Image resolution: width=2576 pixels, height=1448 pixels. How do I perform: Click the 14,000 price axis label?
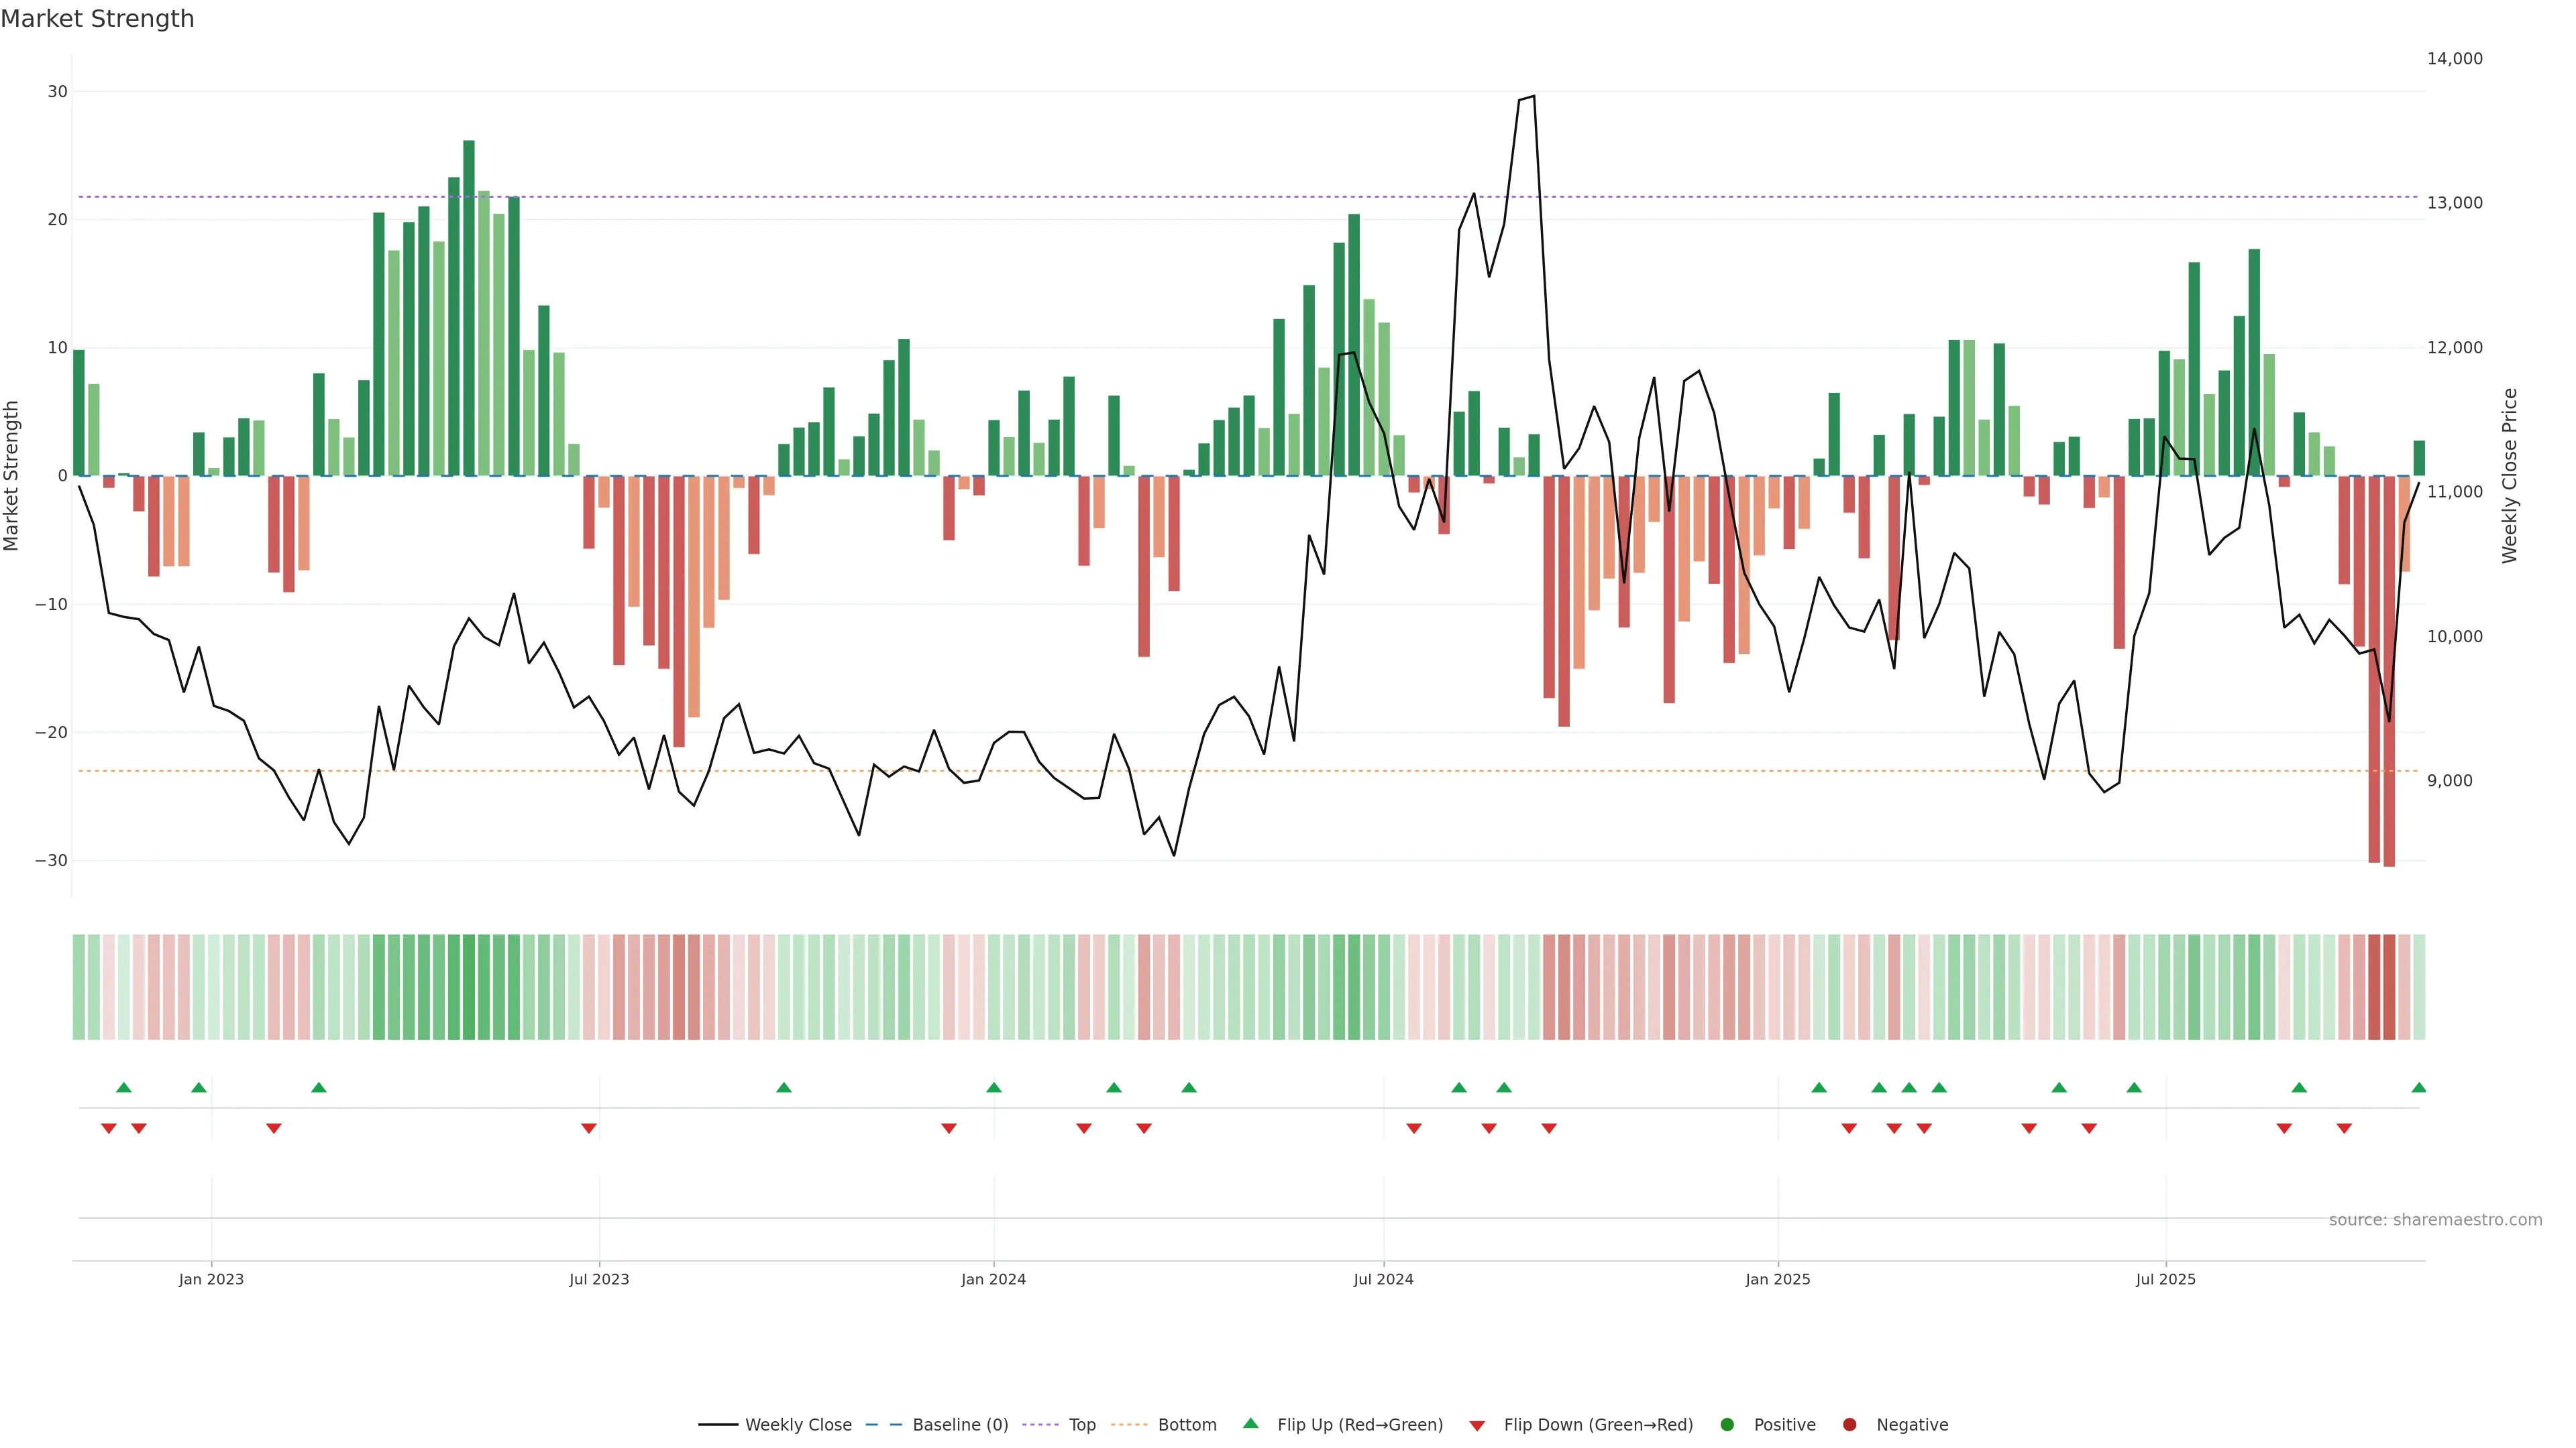pyautogui.click(x=2454, y=59)
